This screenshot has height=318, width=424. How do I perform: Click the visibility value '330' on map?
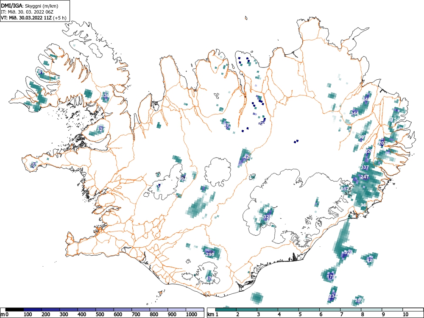click(x=105, y=95)
